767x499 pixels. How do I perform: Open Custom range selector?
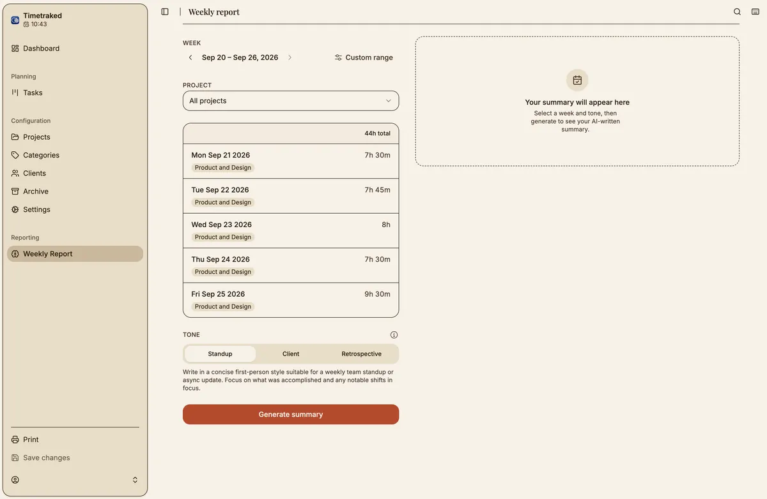(x=364, y=57)
